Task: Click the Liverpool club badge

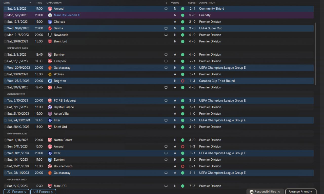Action: [x=50, y=61]
